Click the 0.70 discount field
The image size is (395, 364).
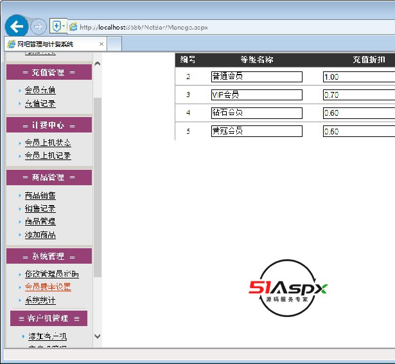point(359,95)
